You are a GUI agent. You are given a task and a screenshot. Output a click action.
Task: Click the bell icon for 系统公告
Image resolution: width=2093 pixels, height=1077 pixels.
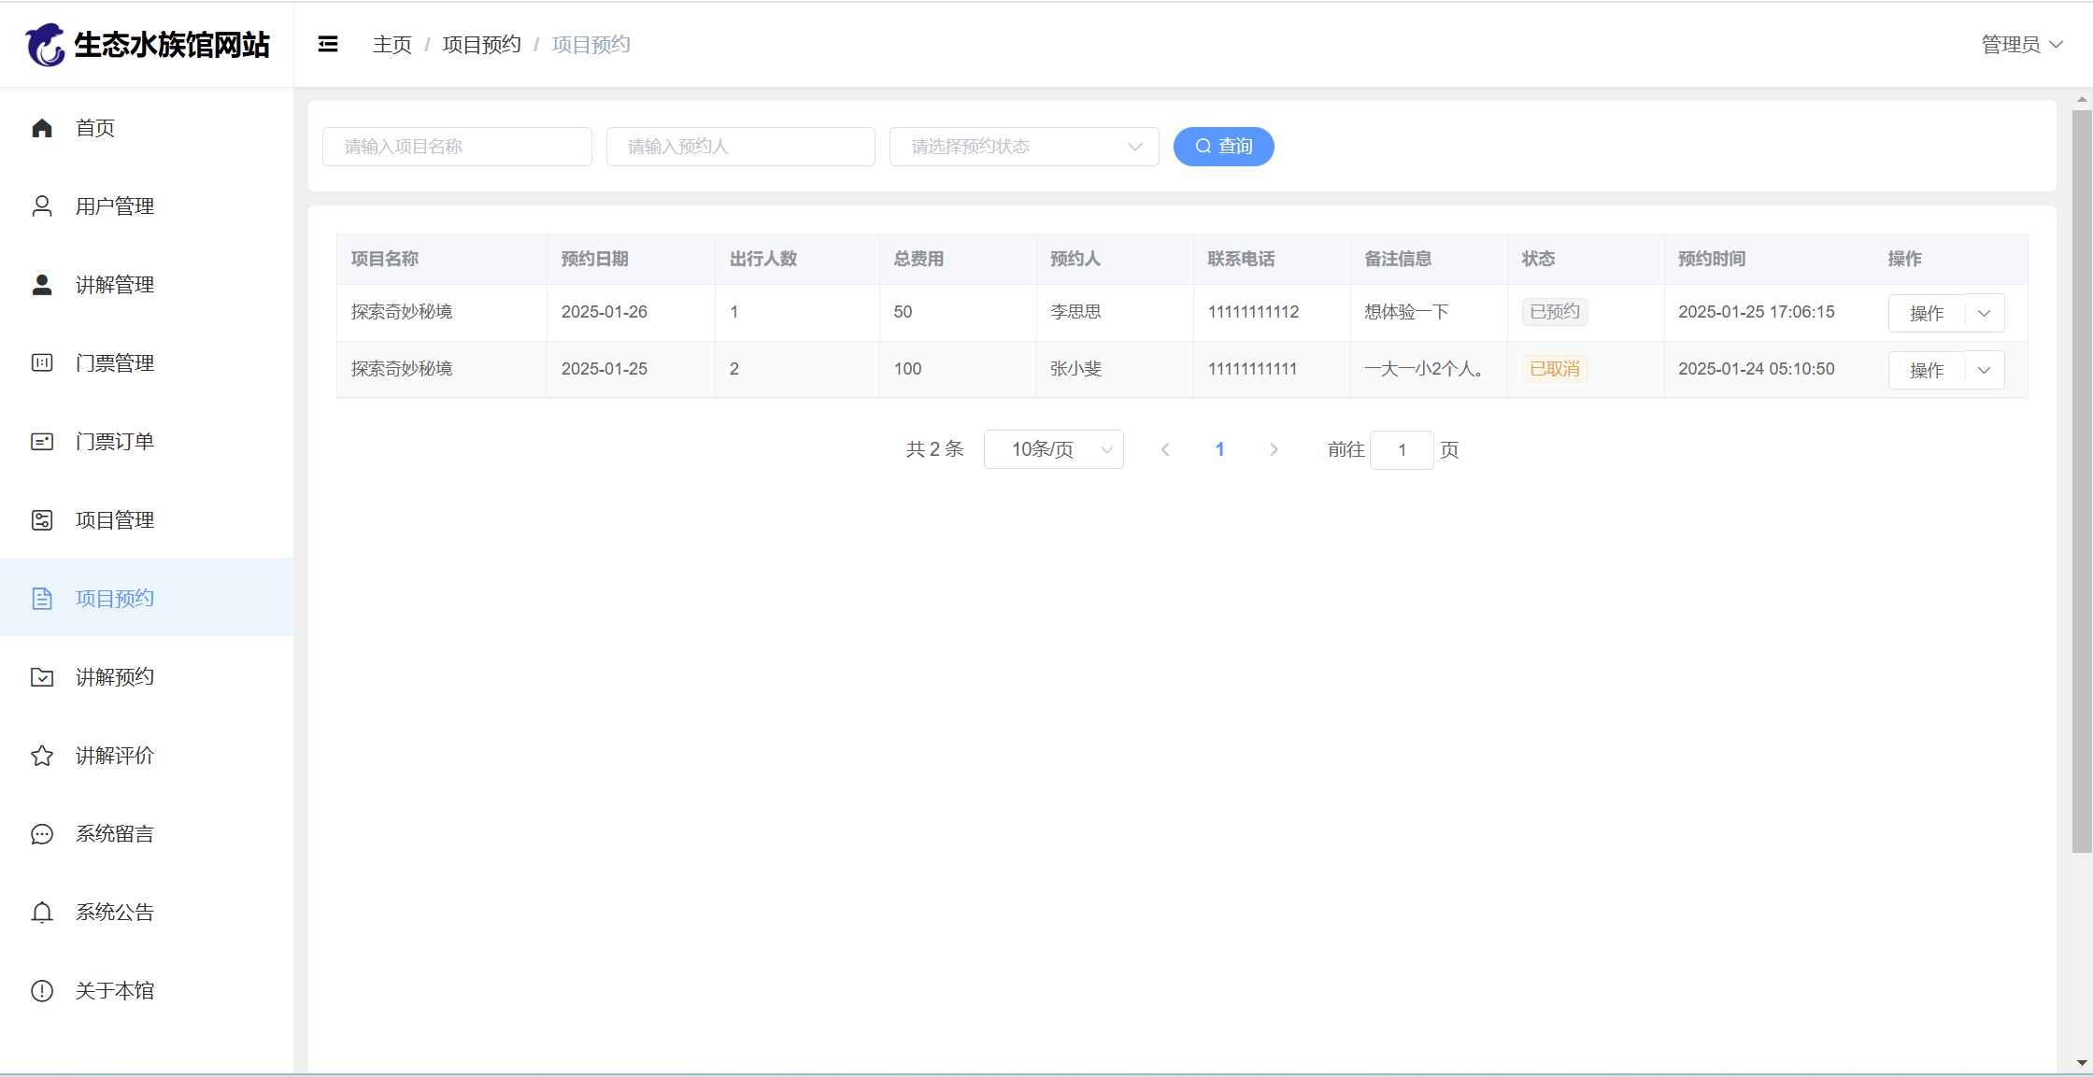[x=42, y=913]
